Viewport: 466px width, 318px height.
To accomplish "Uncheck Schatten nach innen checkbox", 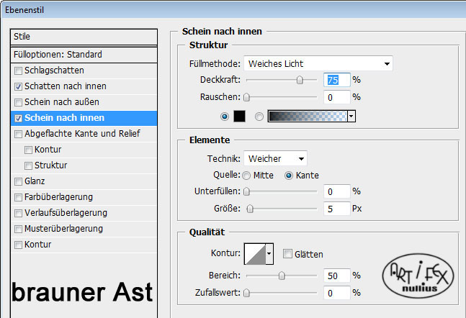I will click(19, 86).
